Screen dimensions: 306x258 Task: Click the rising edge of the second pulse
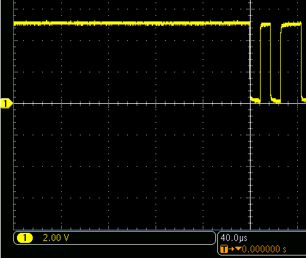point(281,63)
